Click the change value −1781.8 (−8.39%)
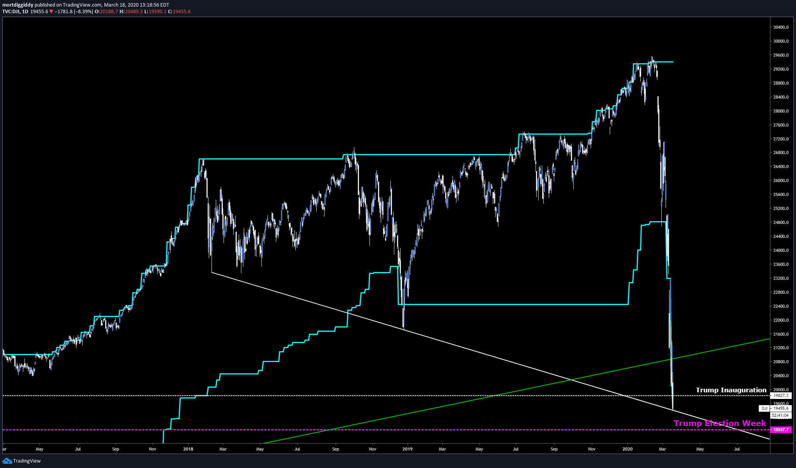This screenshot has width=796, height=468. [74, 12]
